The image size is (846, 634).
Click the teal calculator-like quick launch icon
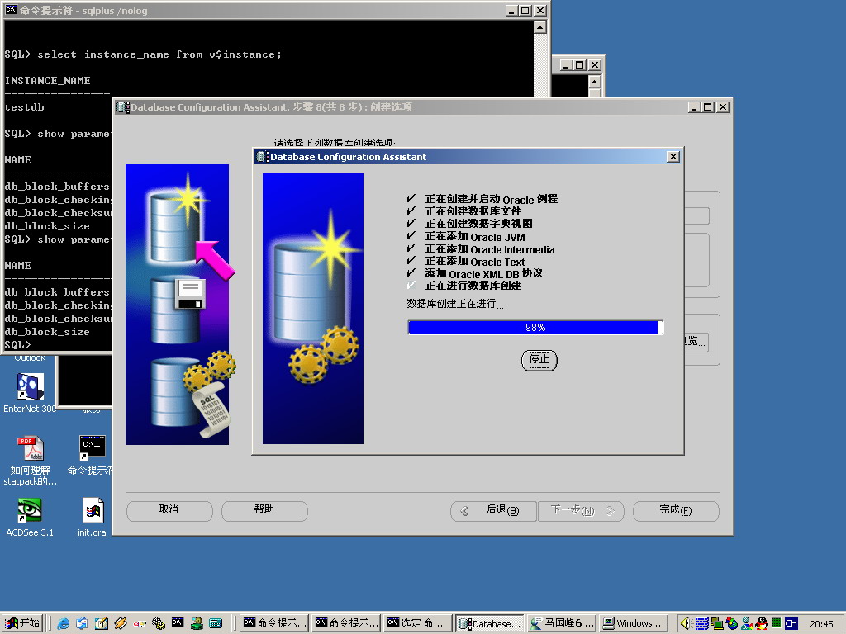[216, 623]
